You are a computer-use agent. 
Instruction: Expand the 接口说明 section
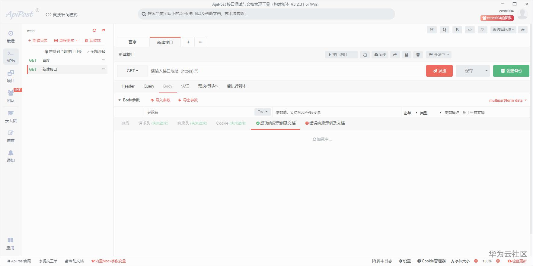click(341, 55)
